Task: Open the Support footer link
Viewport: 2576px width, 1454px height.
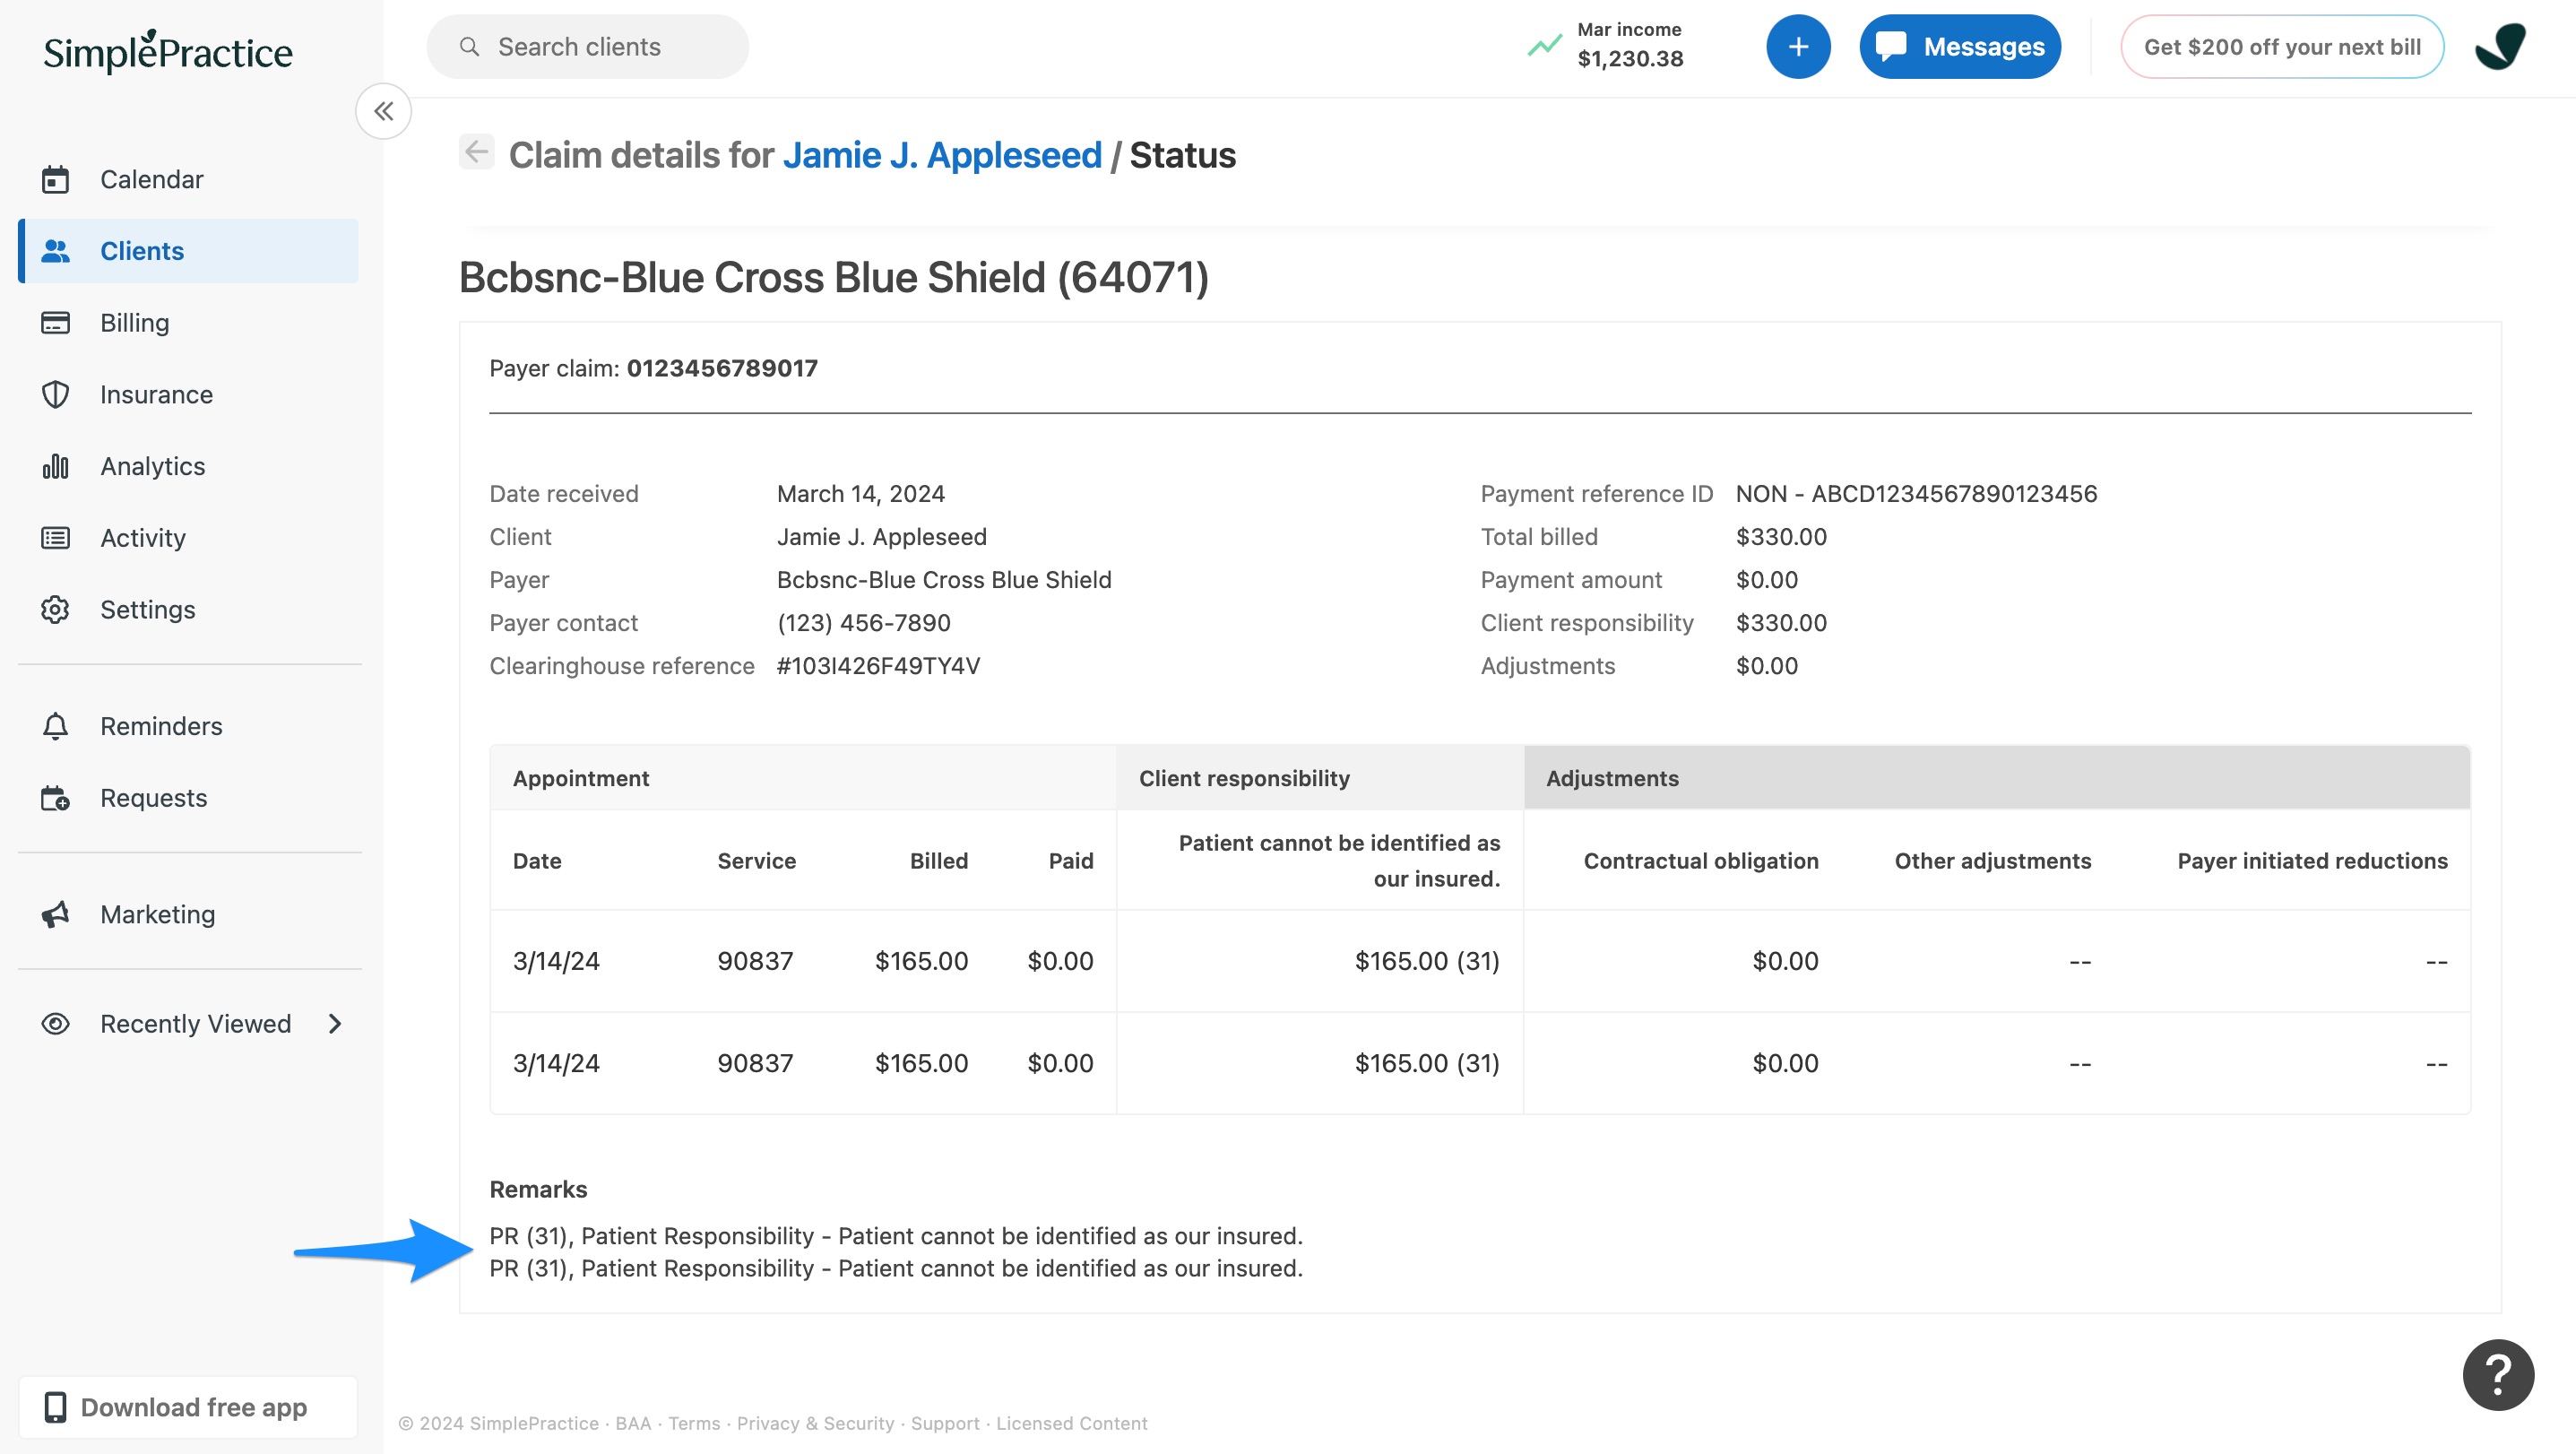Action: tap(945, 1423)
